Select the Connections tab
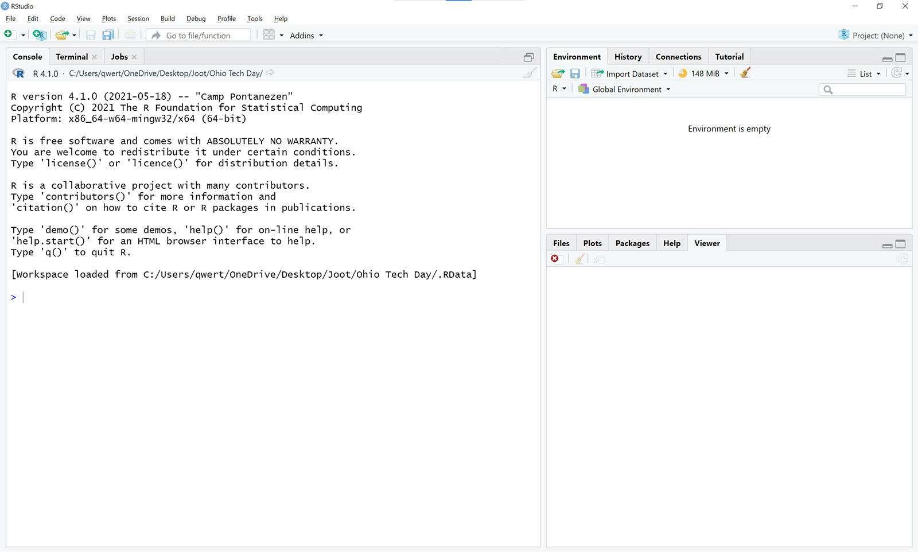Viewport: 918px width, 552px height. pyautogui.click(x=679, y=56)
